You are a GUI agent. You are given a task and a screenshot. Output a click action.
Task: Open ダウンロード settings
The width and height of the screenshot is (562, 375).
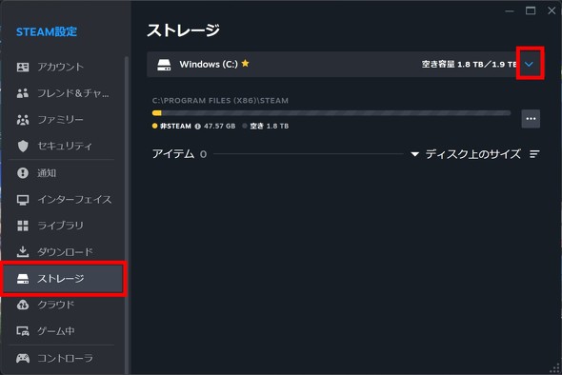63,252
